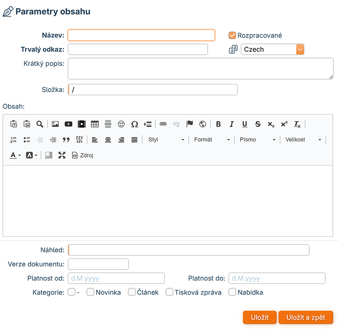Insert a YouTube video

pyautogui.click(x=68, y=124)
